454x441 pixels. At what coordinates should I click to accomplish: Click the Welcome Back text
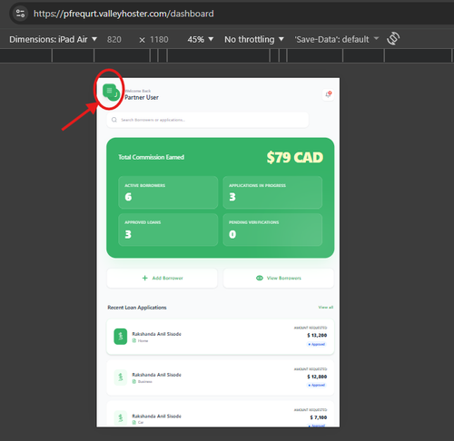tap(138, 91)
